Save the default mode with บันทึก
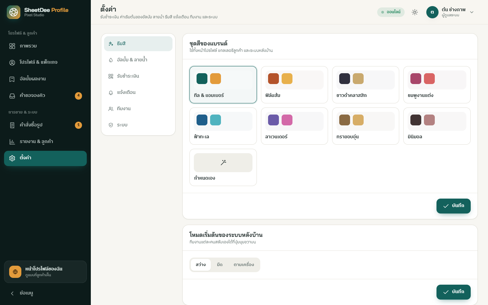The width and height of the screenshot is (488, 305). pos(453,292)
